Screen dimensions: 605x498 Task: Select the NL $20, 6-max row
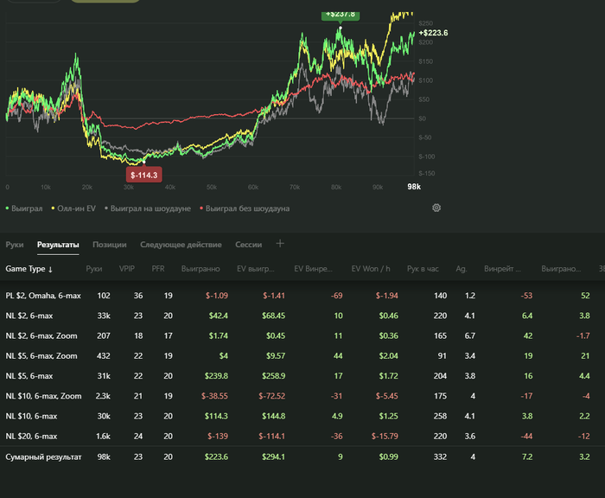click(302, 437)
